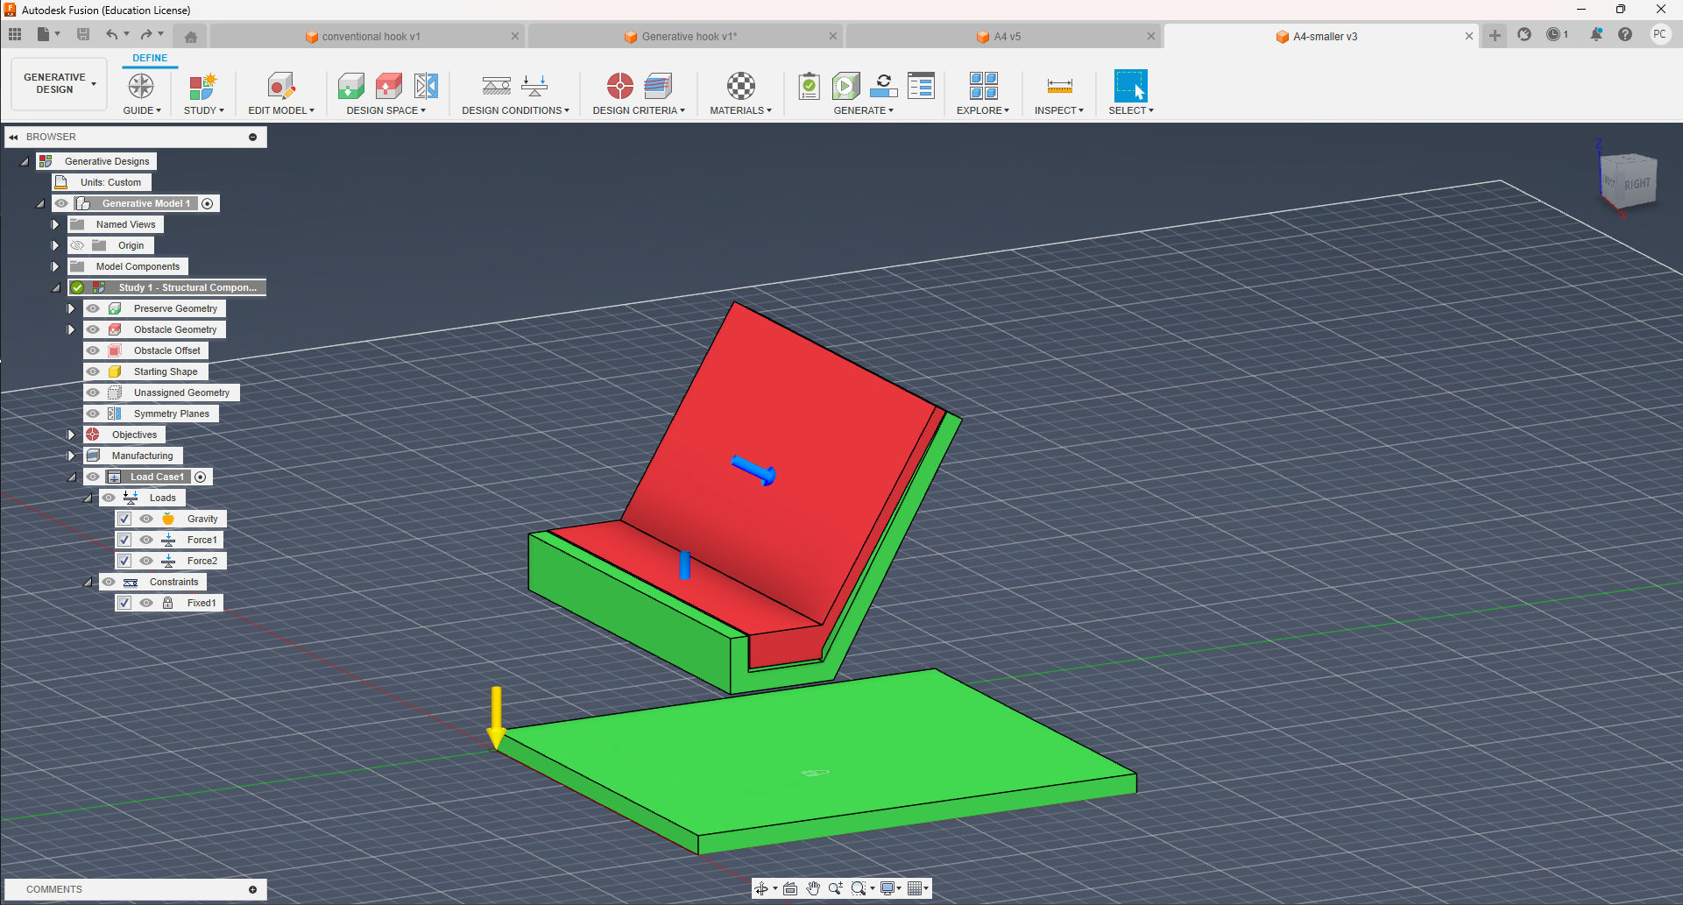Uncheck the Force1 load checkbox
The image size is (1683, 905).
coord(124,540)
